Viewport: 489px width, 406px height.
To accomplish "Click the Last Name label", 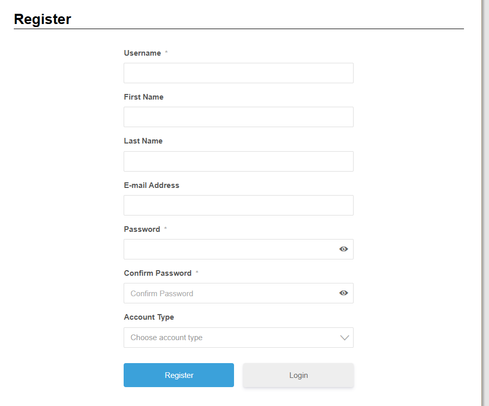I will [x=143, y=141].
